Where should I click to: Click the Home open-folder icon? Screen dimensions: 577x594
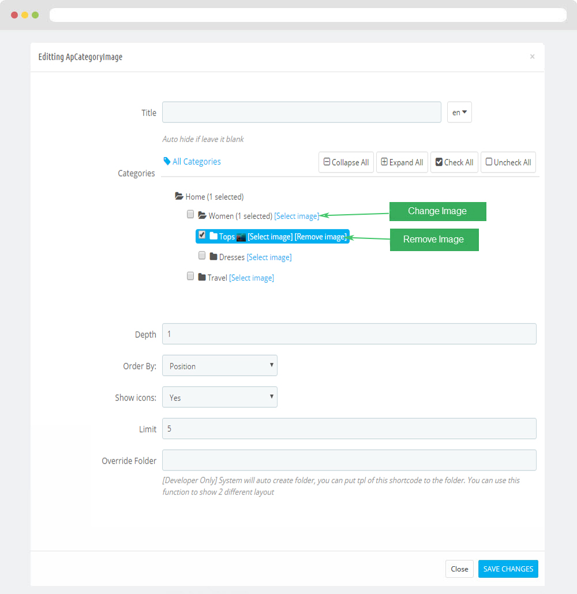[179, 196]
